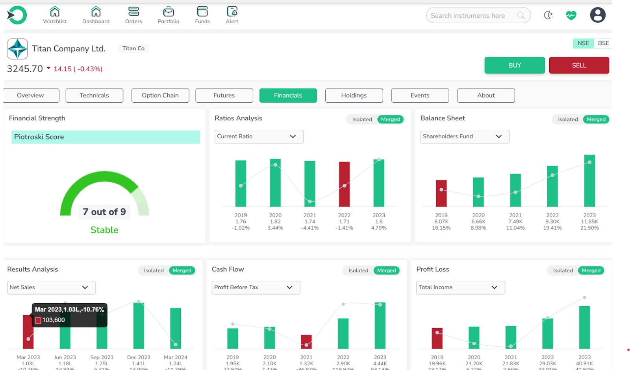Click the 2023 Current Ratio bar
Screen dimensions: 630x370
[x=379, y=183]
